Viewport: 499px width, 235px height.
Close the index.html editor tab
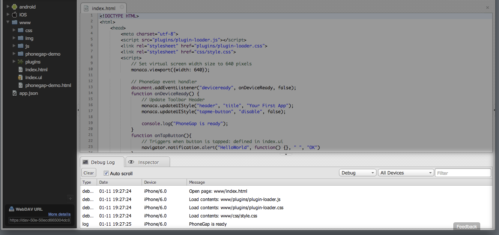pyautogui.click(x=122, y=7)
